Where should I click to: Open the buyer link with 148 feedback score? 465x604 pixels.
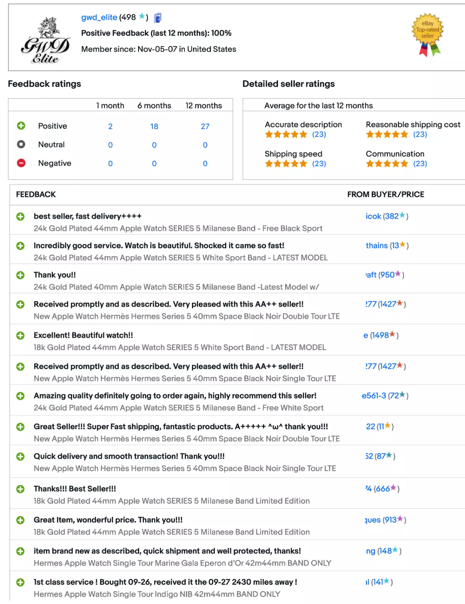coord(371,551)
